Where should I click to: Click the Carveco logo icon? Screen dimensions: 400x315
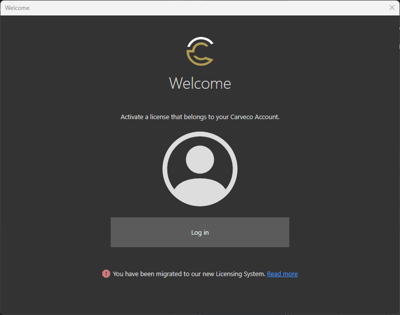200,51
